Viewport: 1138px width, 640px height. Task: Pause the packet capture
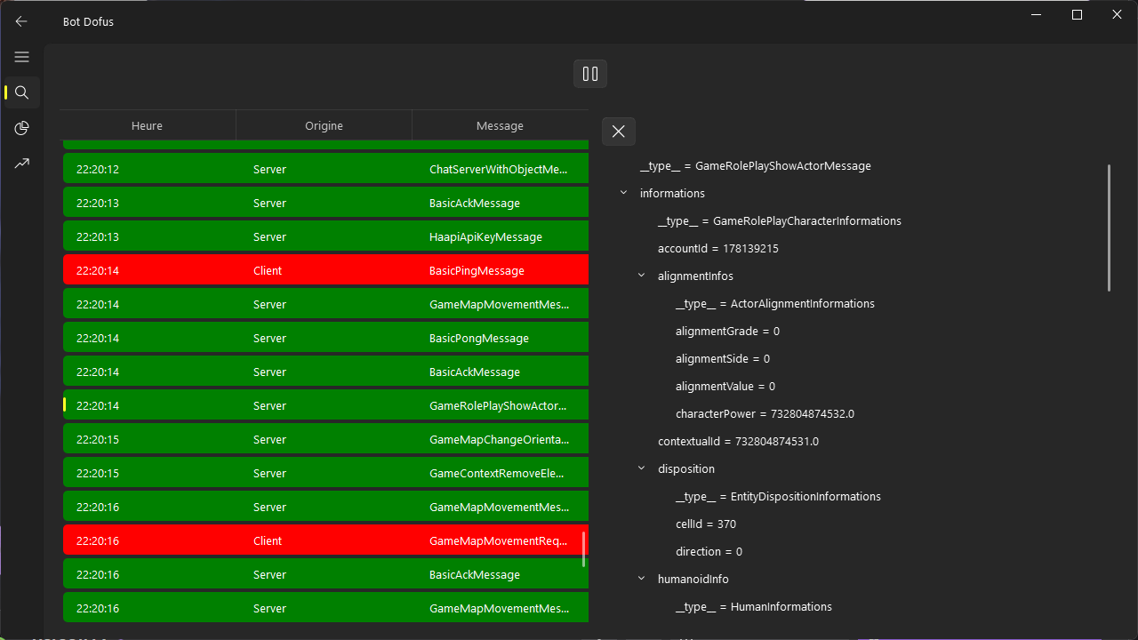pos(590,74)
